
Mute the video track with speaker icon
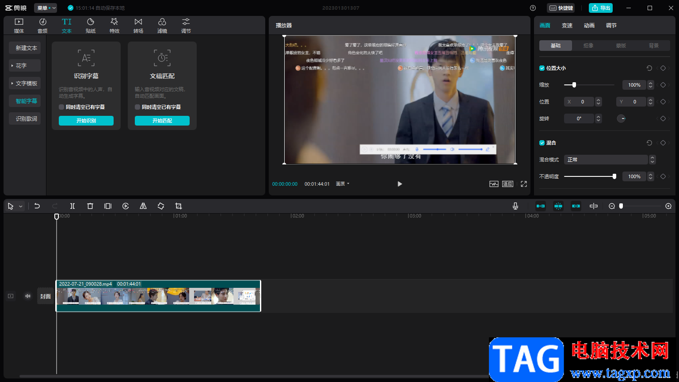click(x=28, y=296)
